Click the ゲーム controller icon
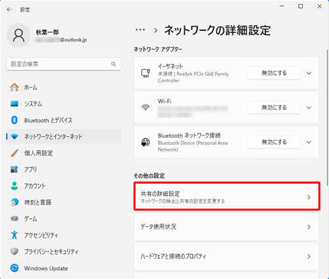 click(x=14, y=218)
